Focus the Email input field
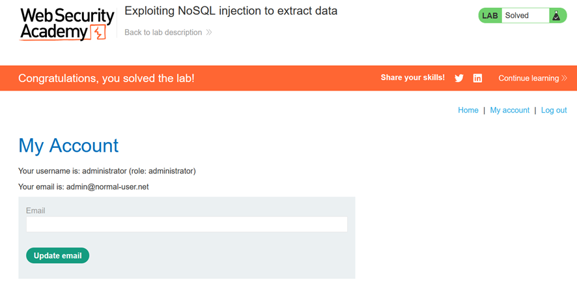The height and width of the screenshot is (288, 577). coord(186,224)
